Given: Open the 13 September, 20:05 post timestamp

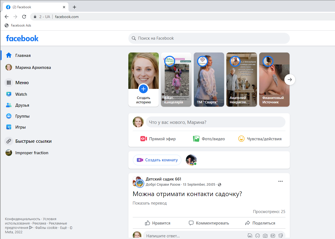Looking at the screenshot, I should tap(199, 184).
